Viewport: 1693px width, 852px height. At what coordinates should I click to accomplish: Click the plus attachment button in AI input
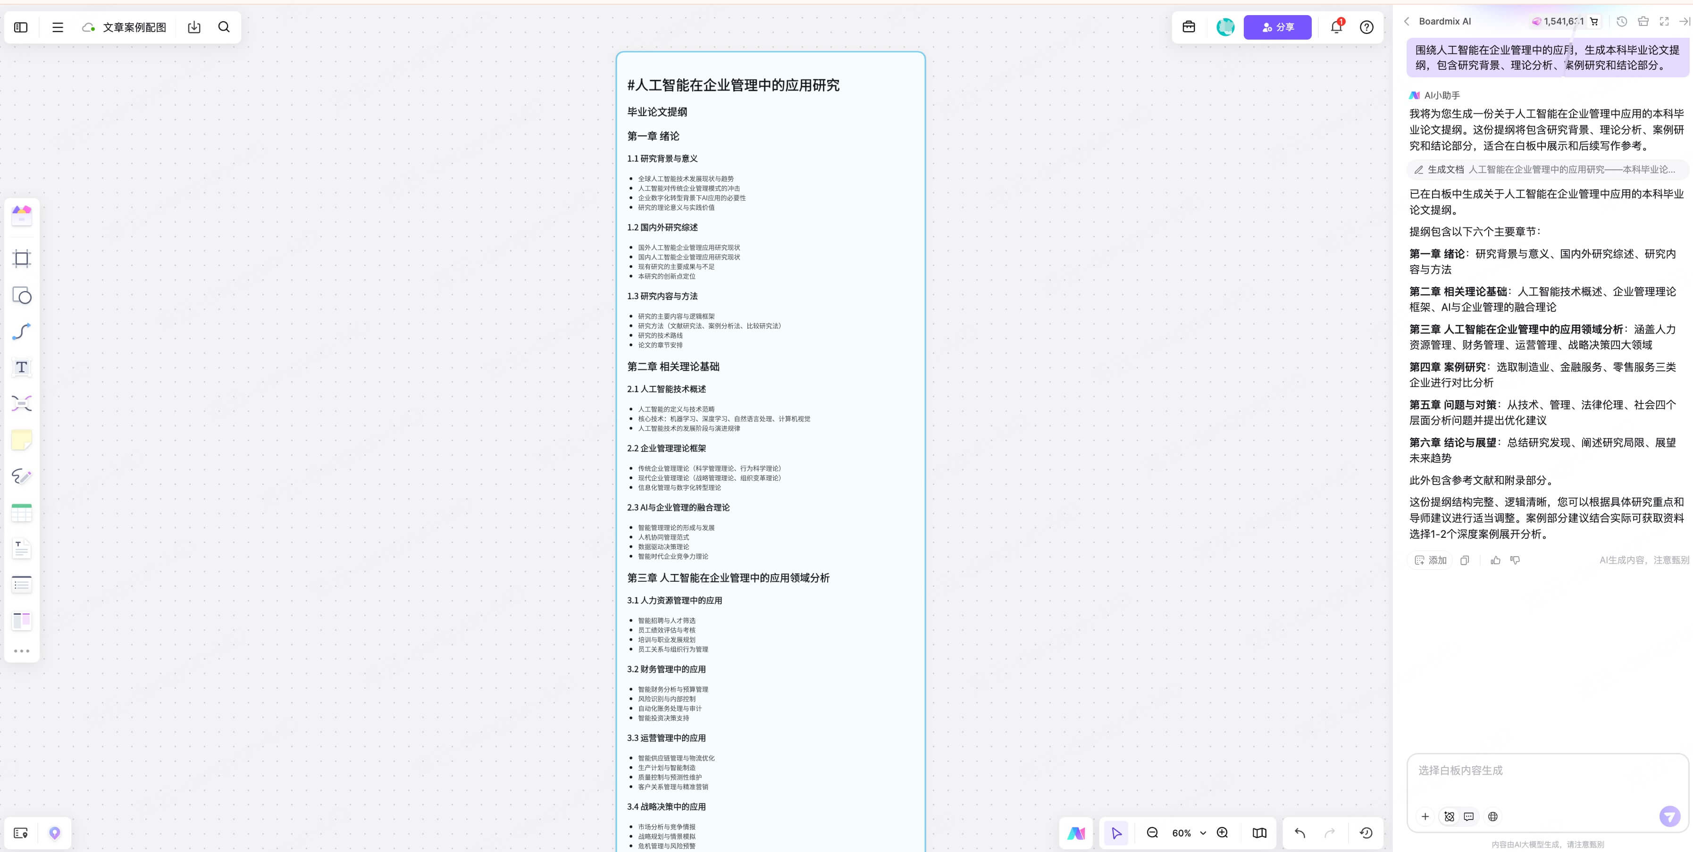click(x=1425, y=817)
